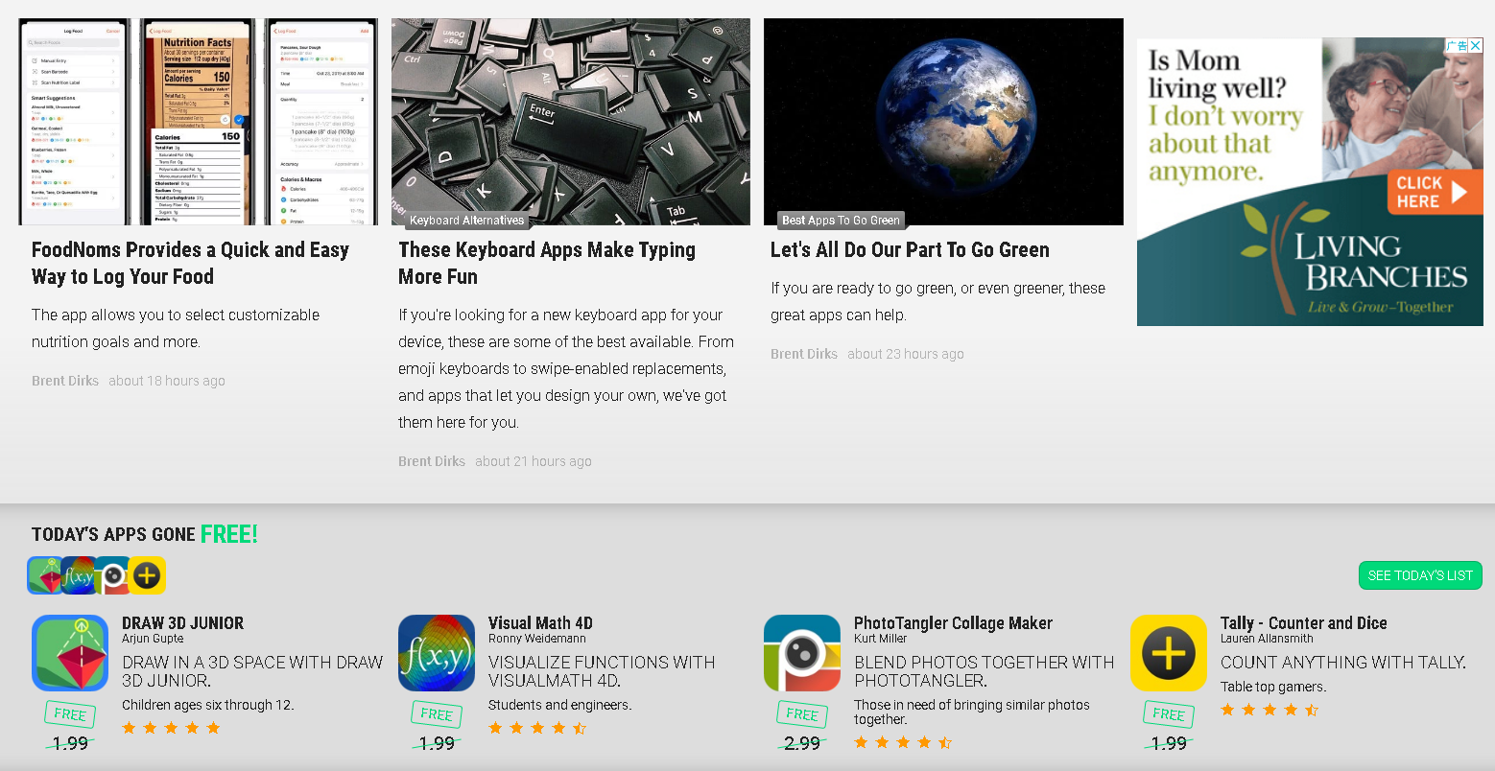The width and height of the screenshot is (1495, 771).
Task: Click developer name Kurt Miller
Action: (880, 639)
